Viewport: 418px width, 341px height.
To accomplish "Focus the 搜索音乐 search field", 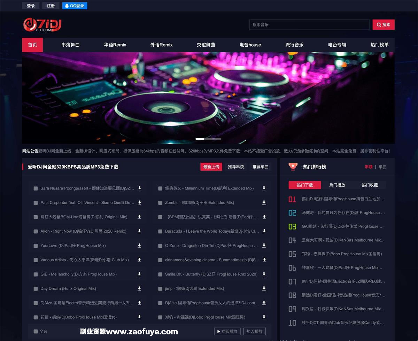I will point(309,25).
